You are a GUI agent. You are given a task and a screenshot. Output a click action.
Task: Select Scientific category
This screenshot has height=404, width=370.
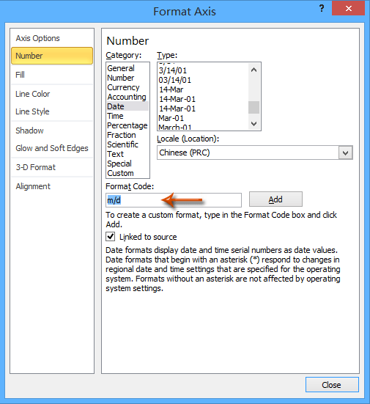[127, 144]
